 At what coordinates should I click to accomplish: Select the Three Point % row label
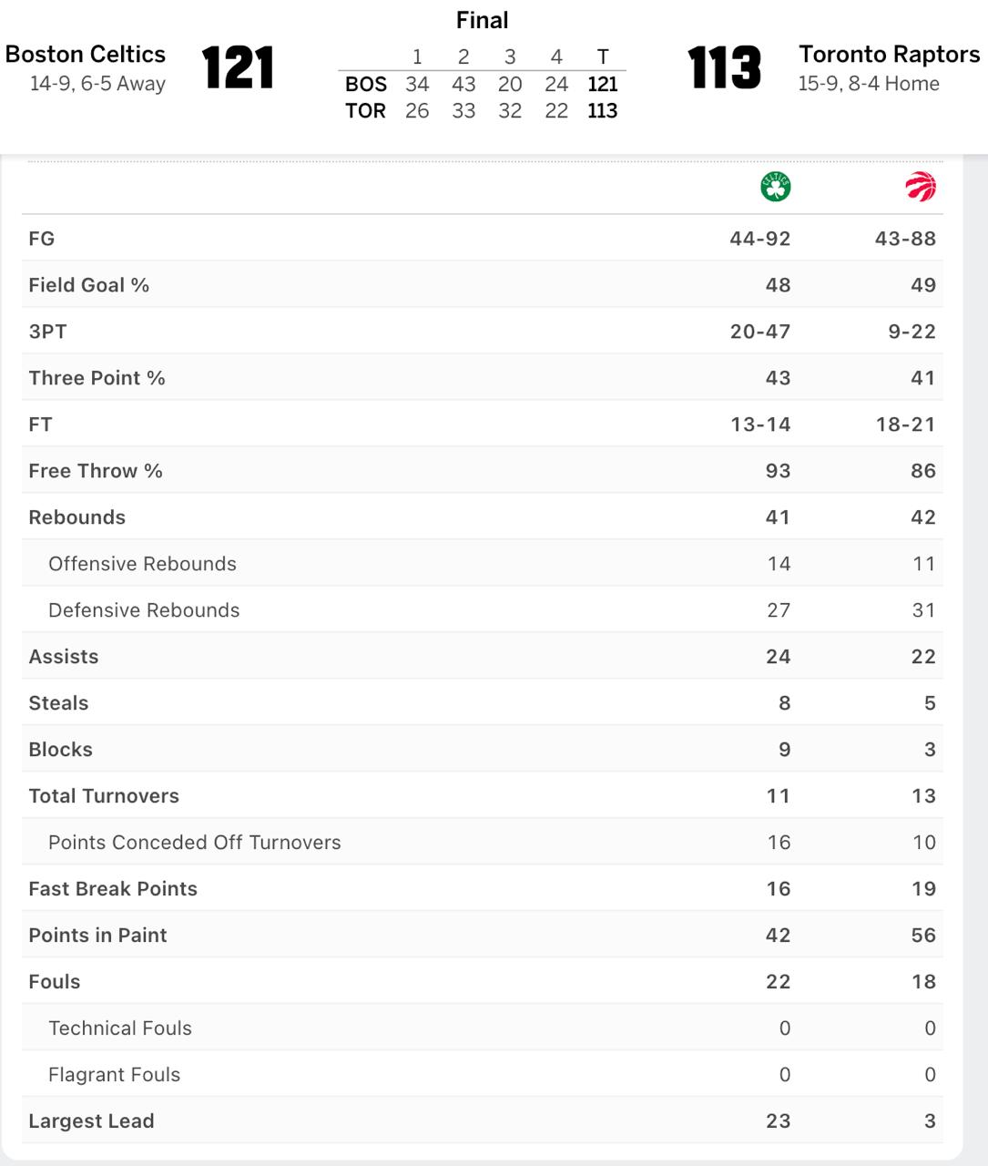(97, 378)
